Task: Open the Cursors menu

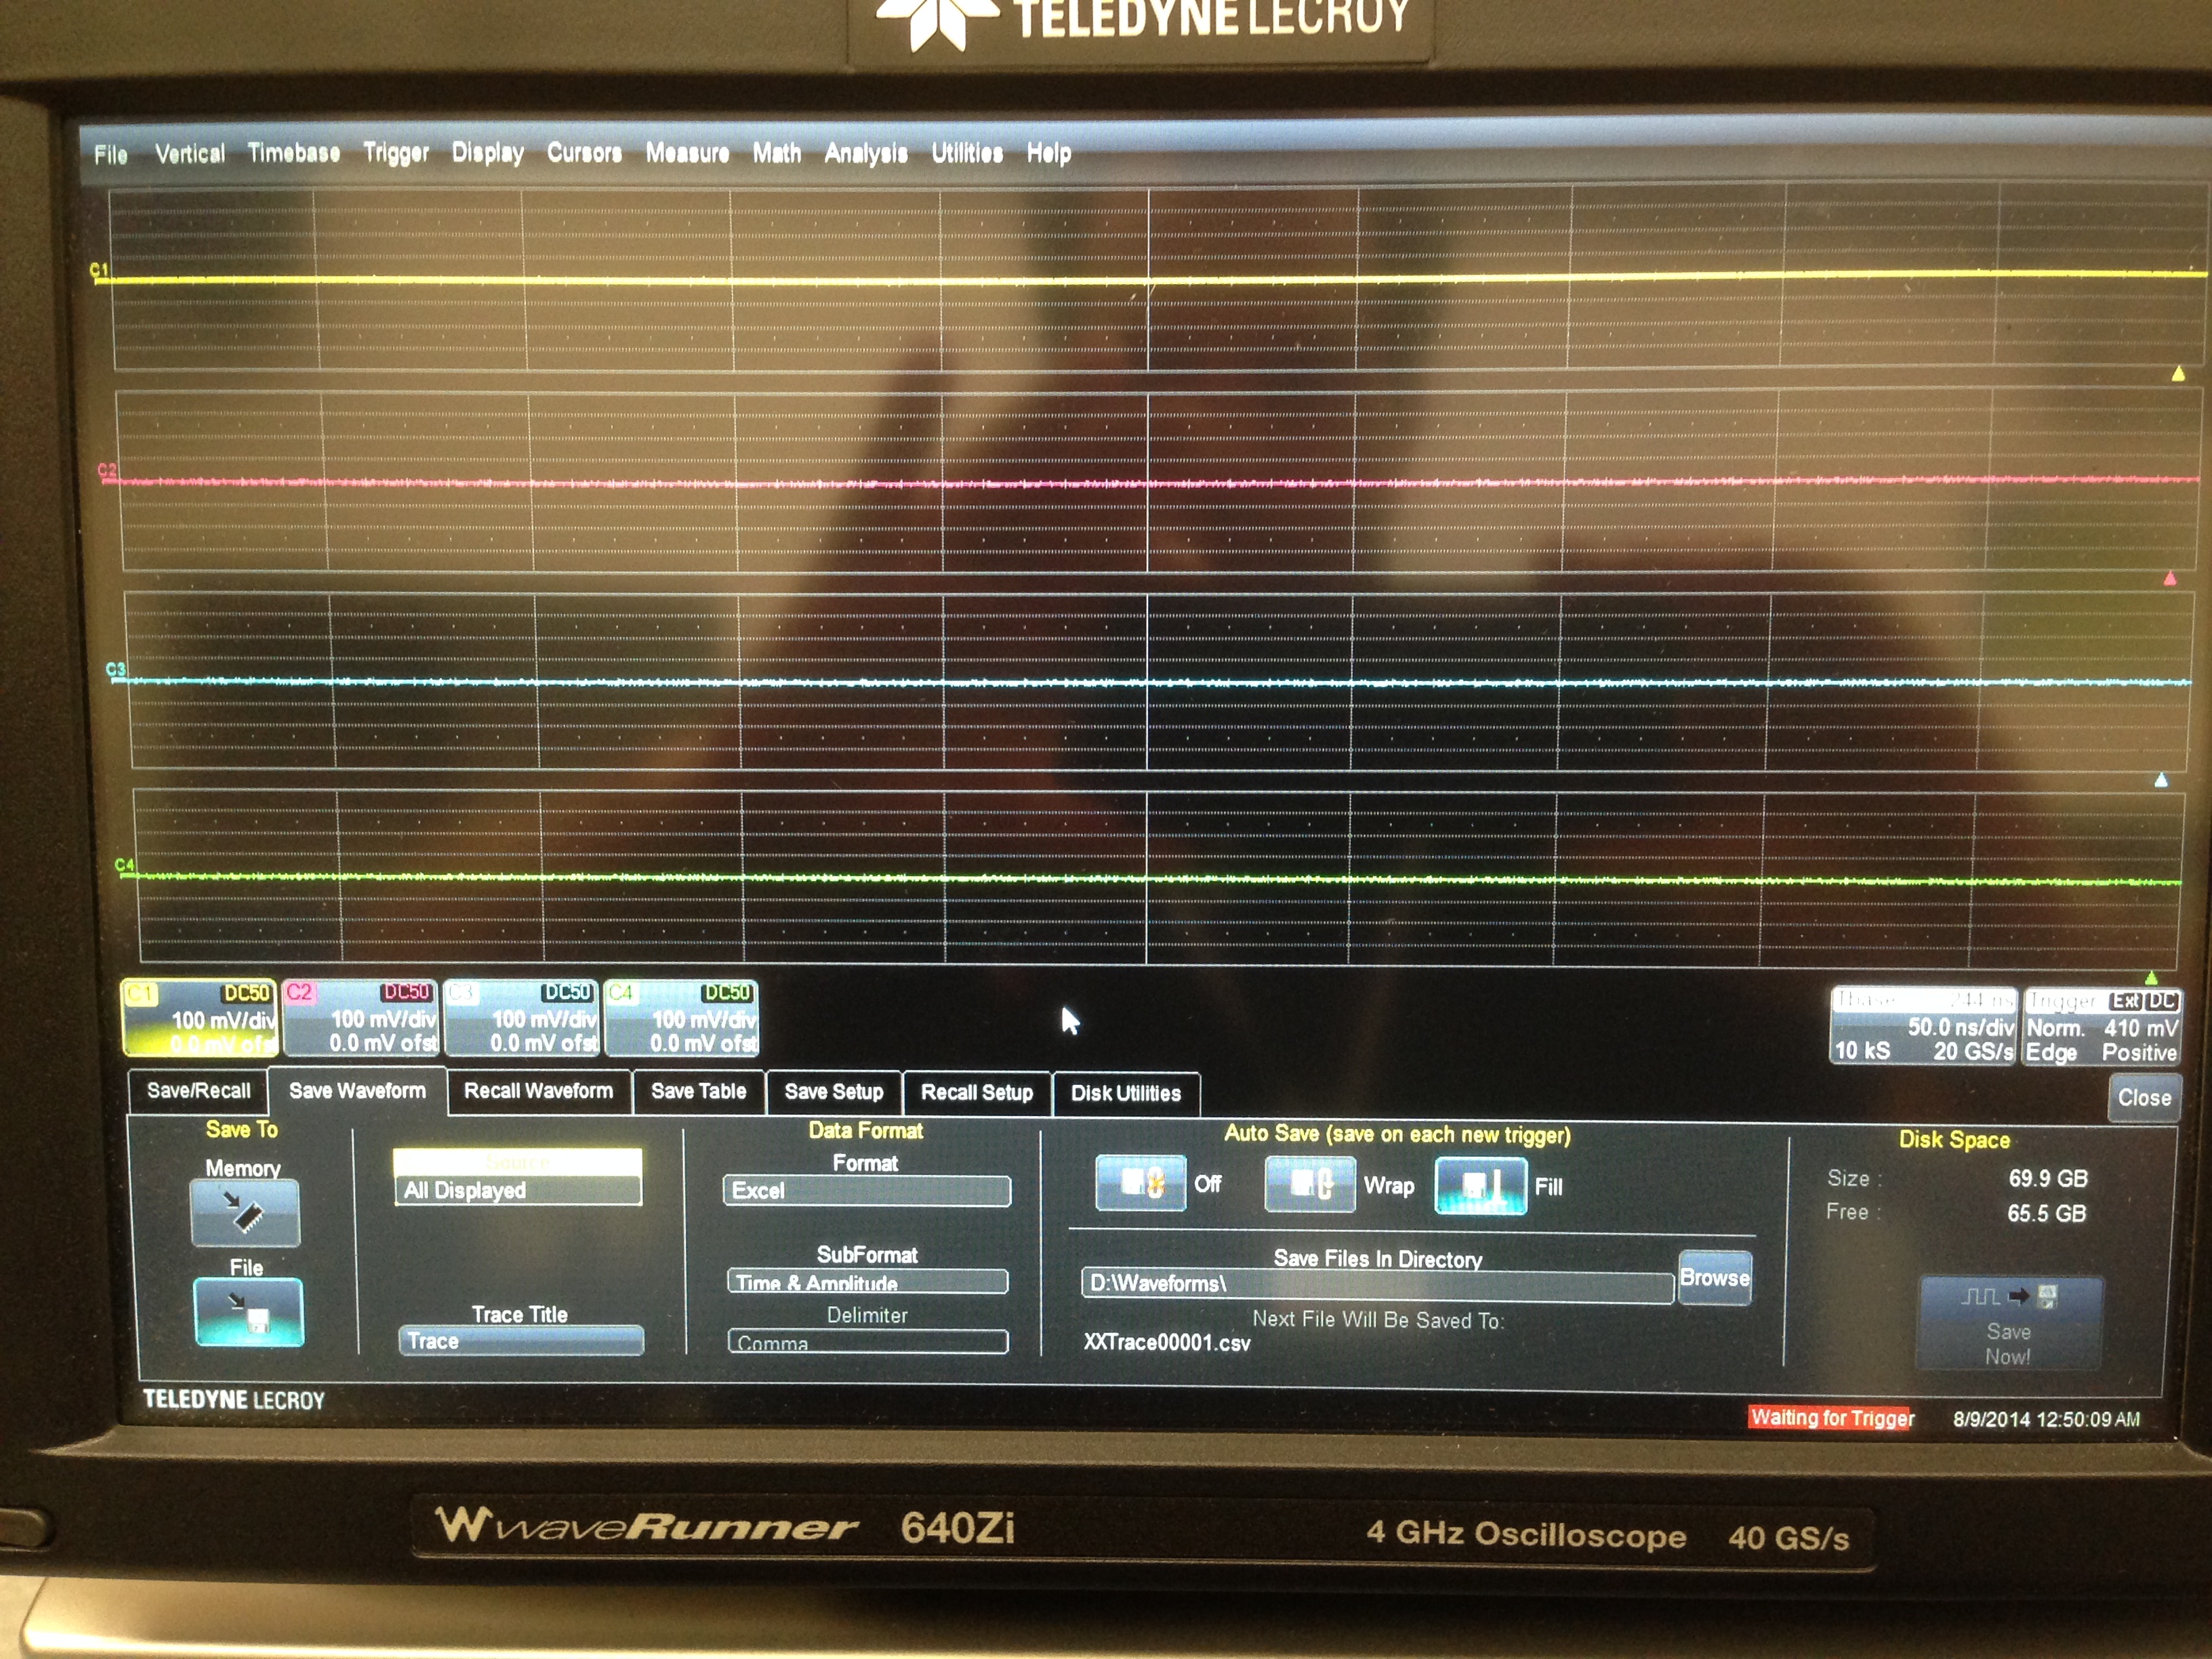Action: pyautogui.click(x=584, y=152)
